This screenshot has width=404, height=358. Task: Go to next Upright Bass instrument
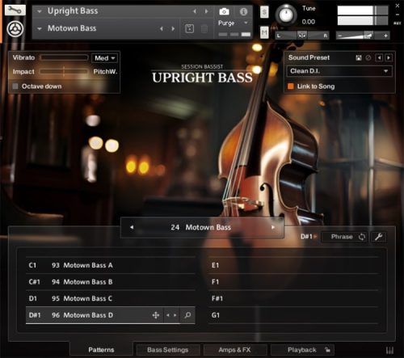click(207, 11)
